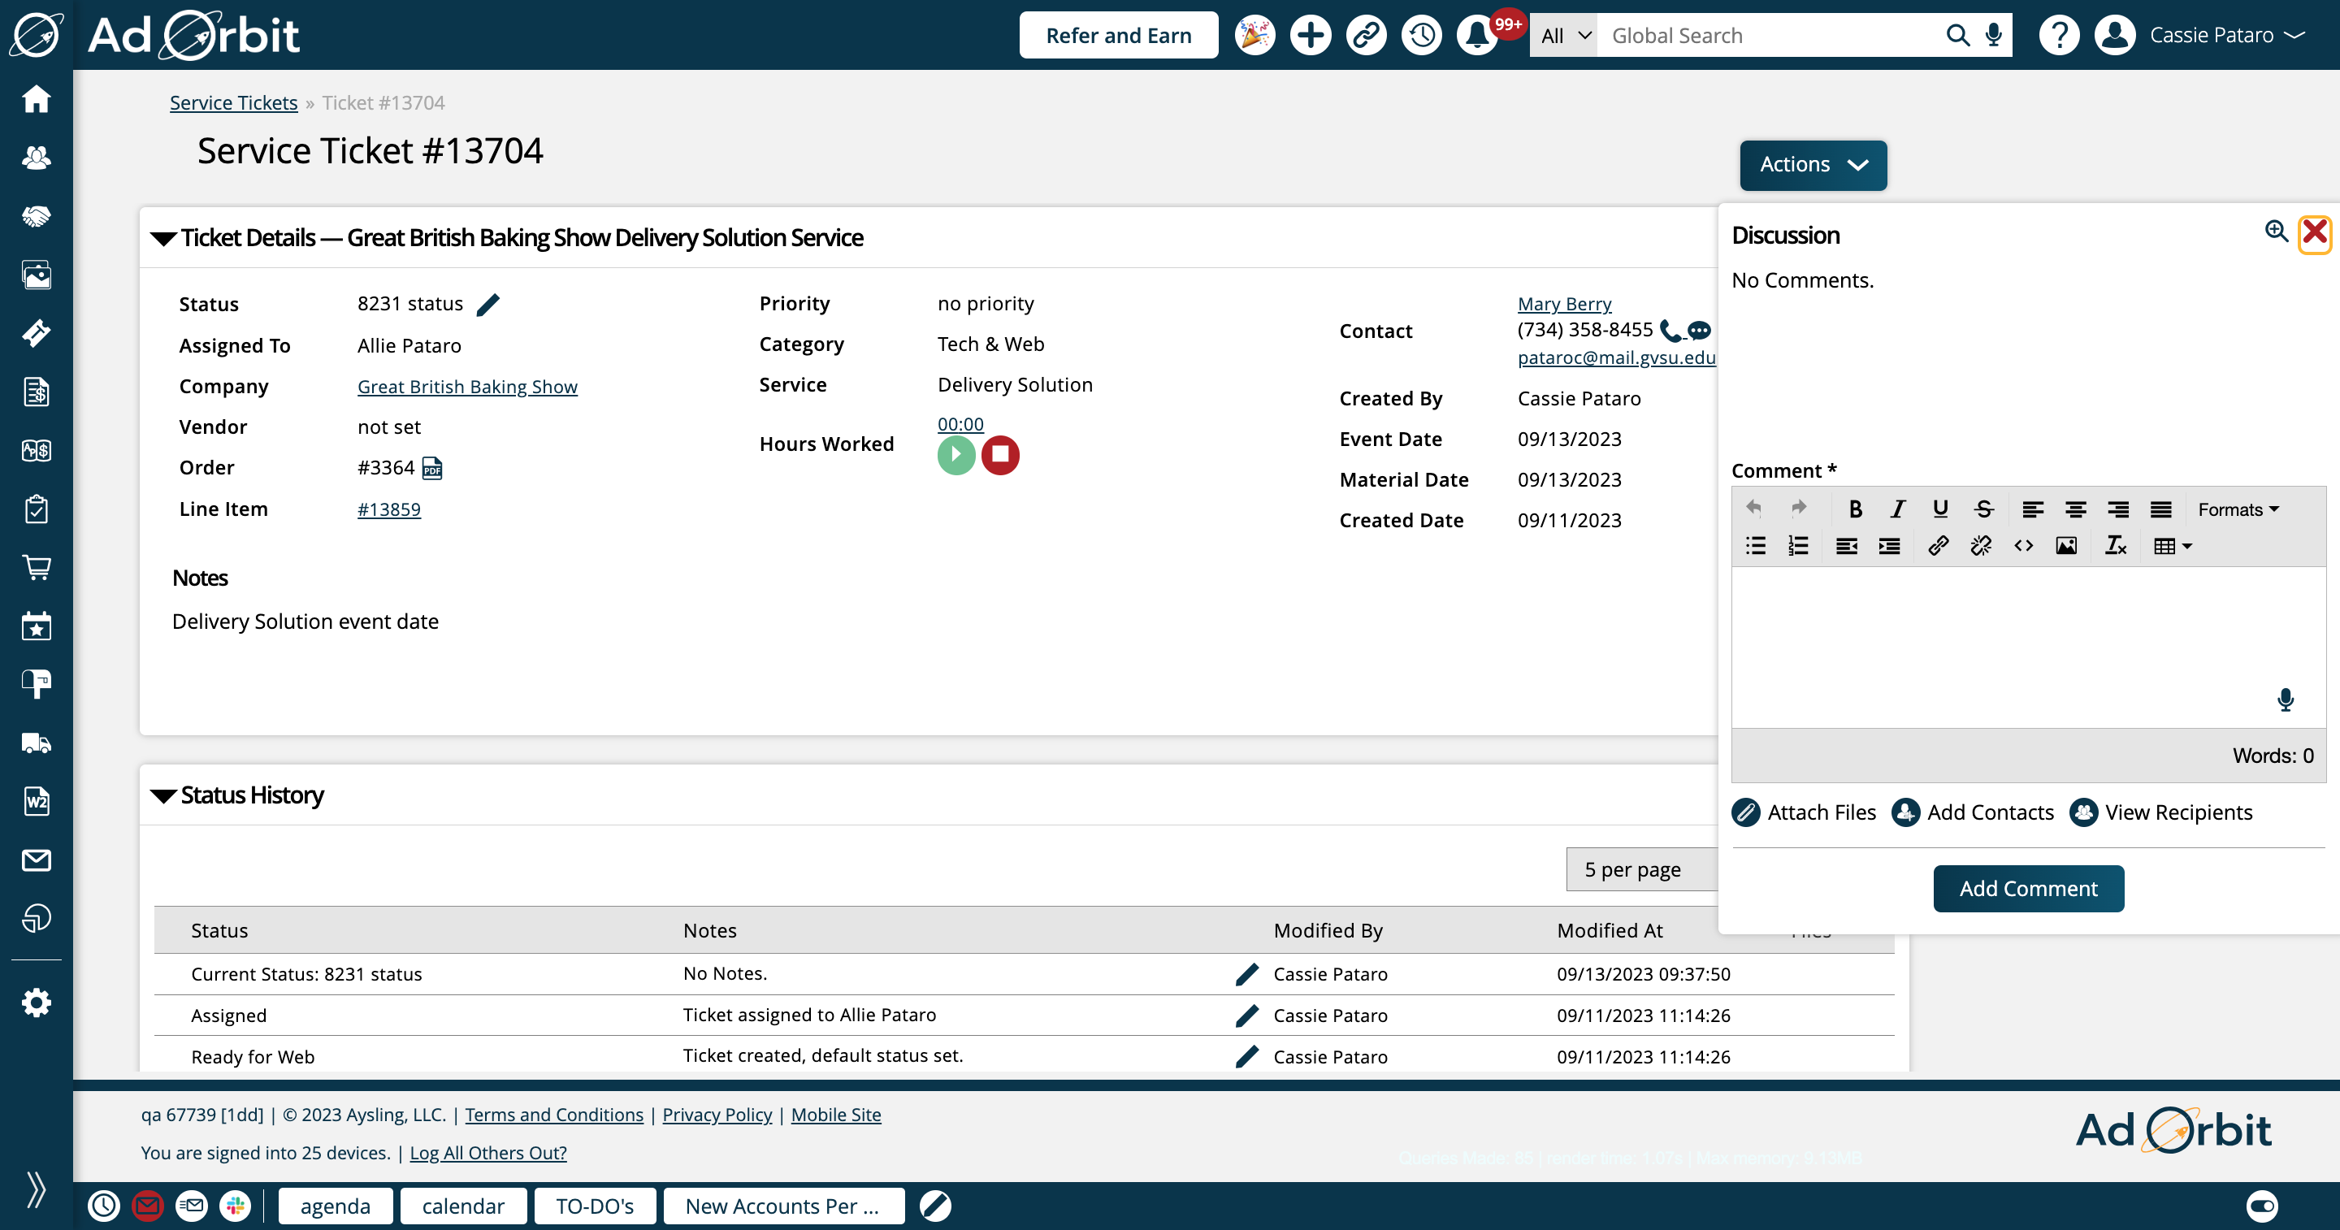Open Great British Baking Show company link
The width and height of the screenshot is (2340, 1230).
pyautogui.click(x=467, y=387)
